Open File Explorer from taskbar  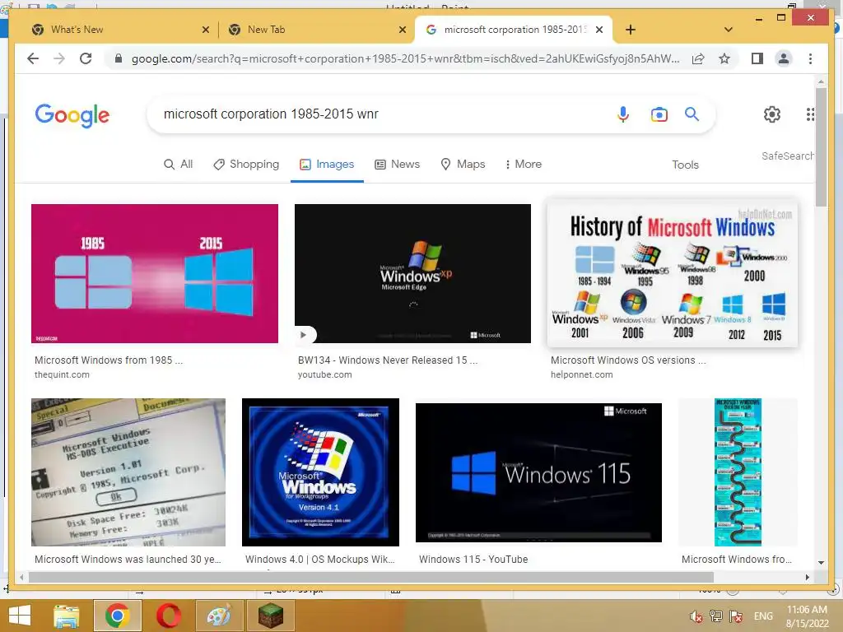pos(66,616)
